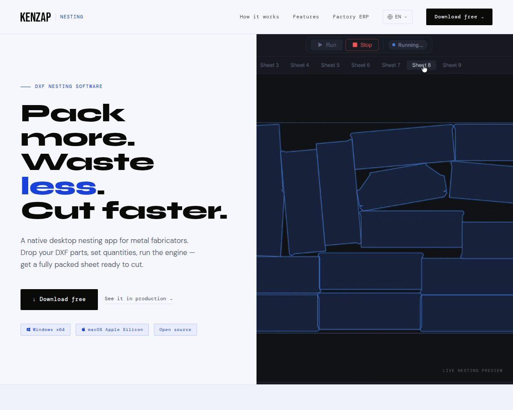The image size is (513, 410).
Task: Open Factory ERP nav link
Action: point(351,17)
